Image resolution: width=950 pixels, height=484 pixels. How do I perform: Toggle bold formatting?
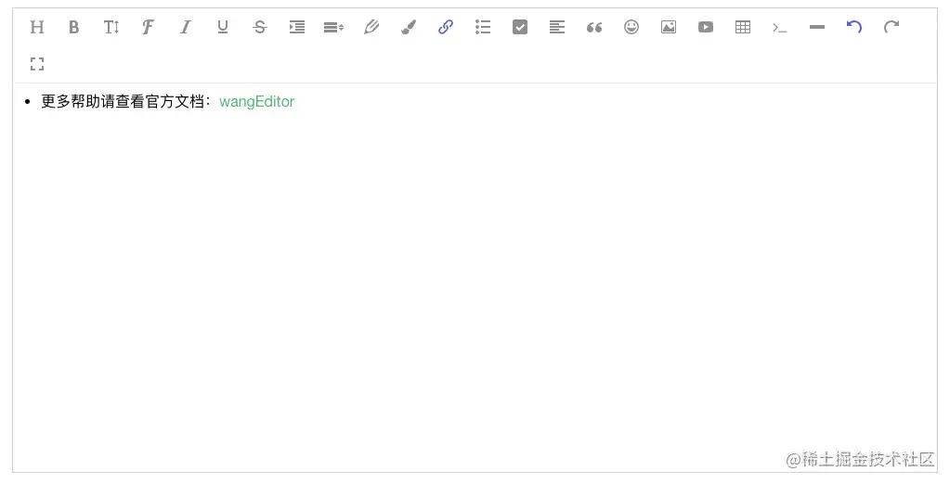[x=74, y=27]
